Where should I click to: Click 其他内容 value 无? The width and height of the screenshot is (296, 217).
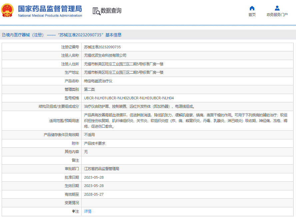click(x=86, y=152)
